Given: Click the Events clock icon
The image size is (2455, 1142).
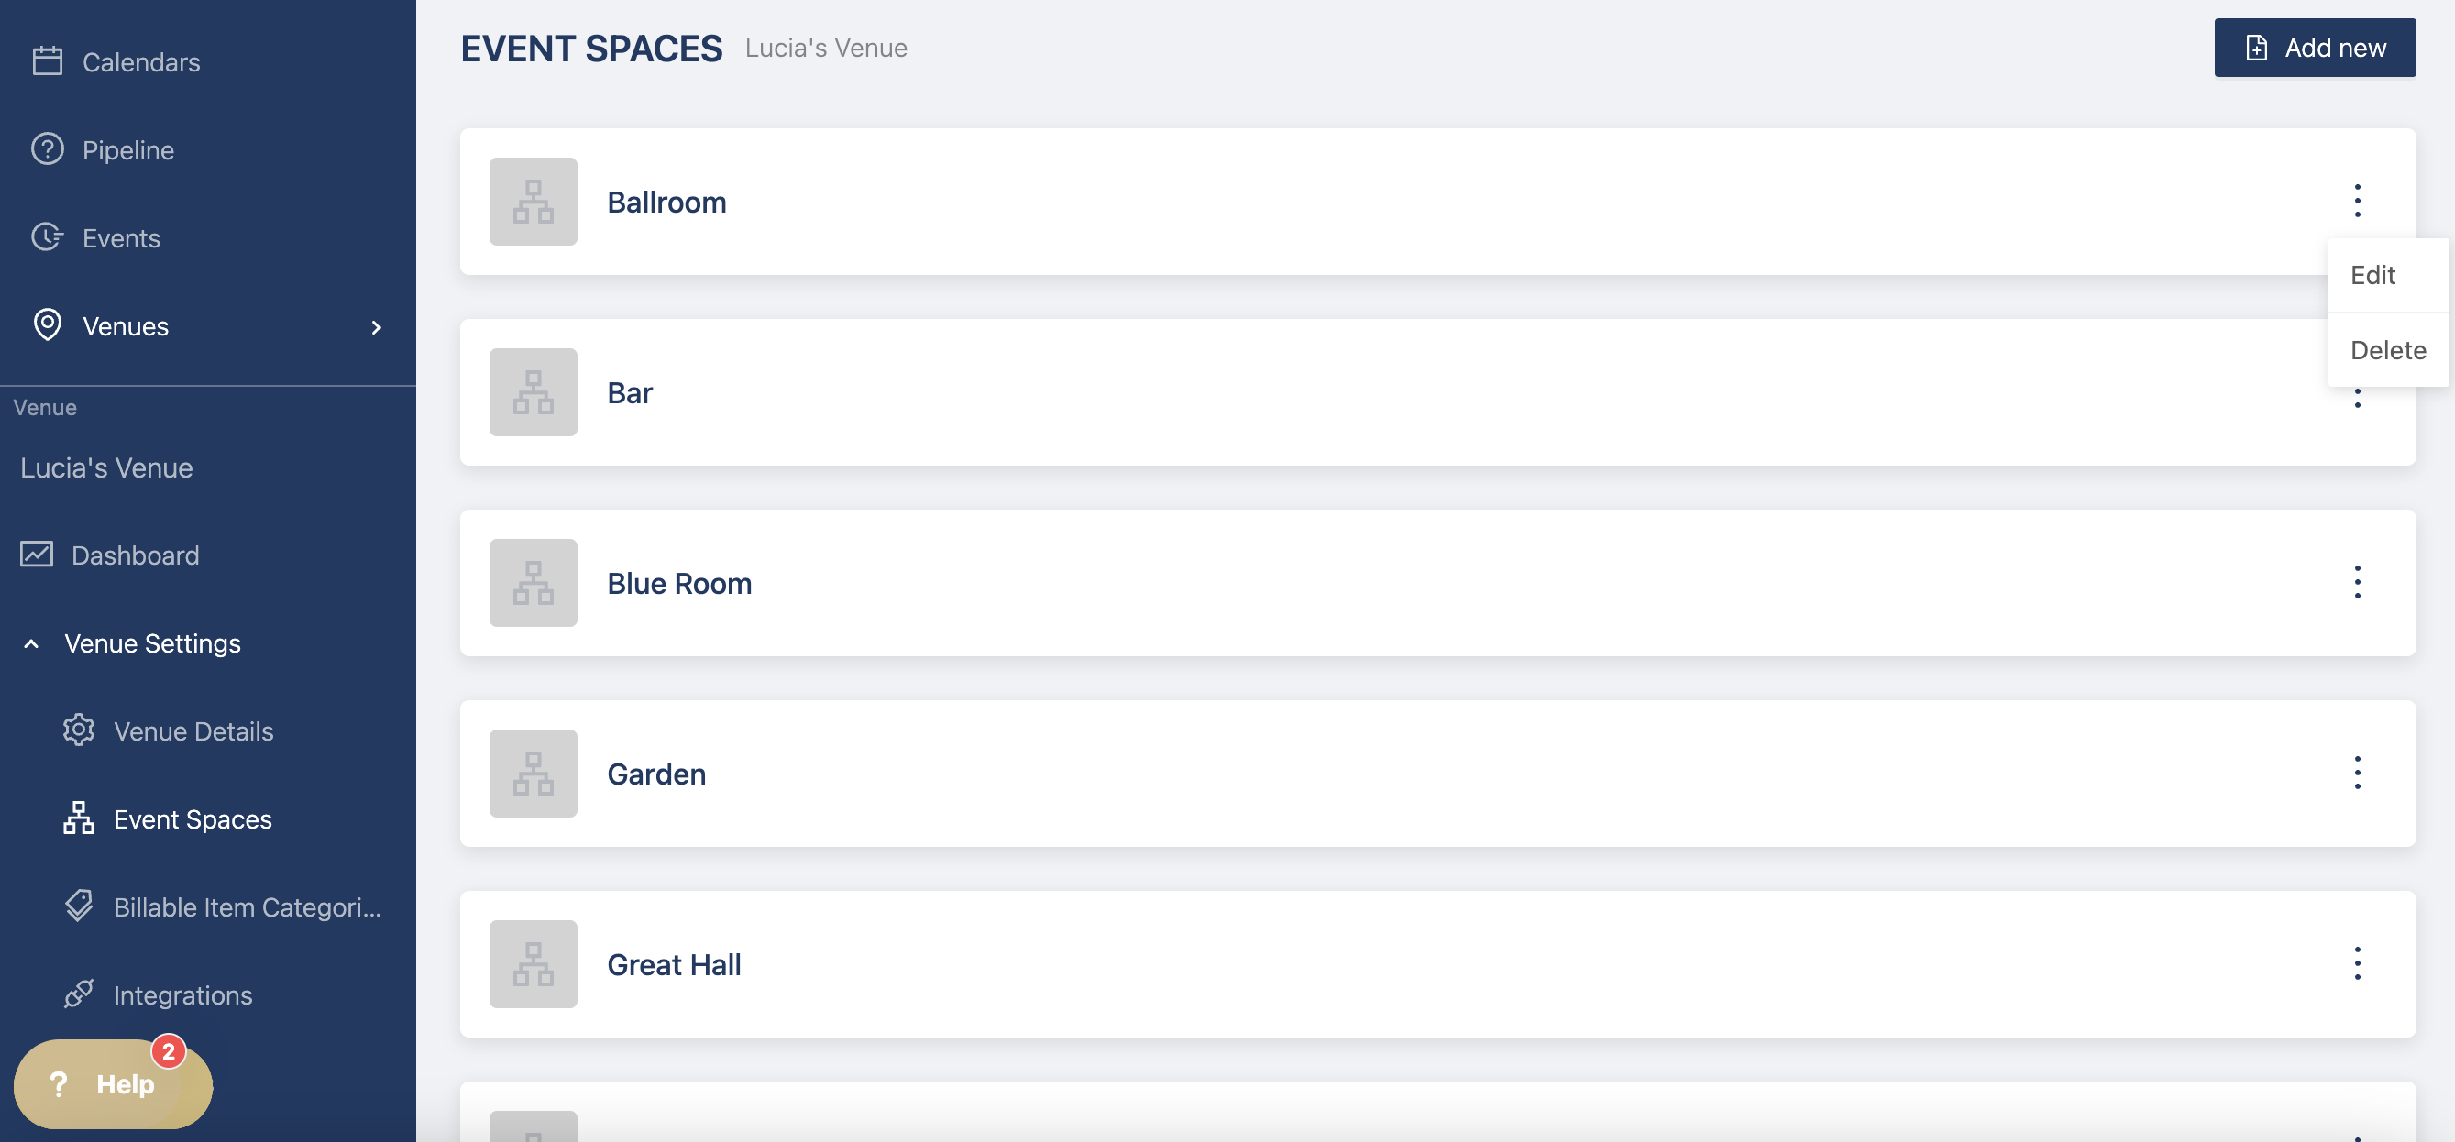Looking at the screenshot, I should [x=47, y=237].
